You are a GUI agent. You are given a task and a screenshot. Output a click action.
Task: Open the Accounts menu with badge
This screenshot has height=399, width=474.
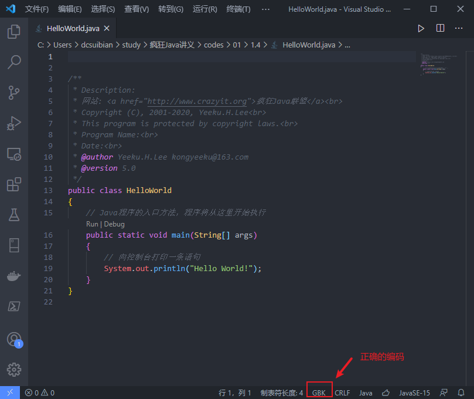point(14,339)
